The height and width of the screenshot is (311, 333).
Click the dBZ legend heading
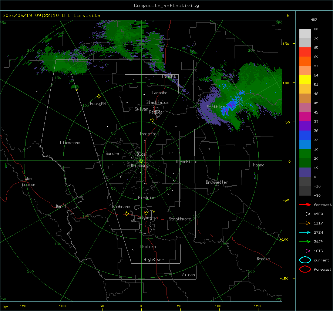tap(314, 20)
